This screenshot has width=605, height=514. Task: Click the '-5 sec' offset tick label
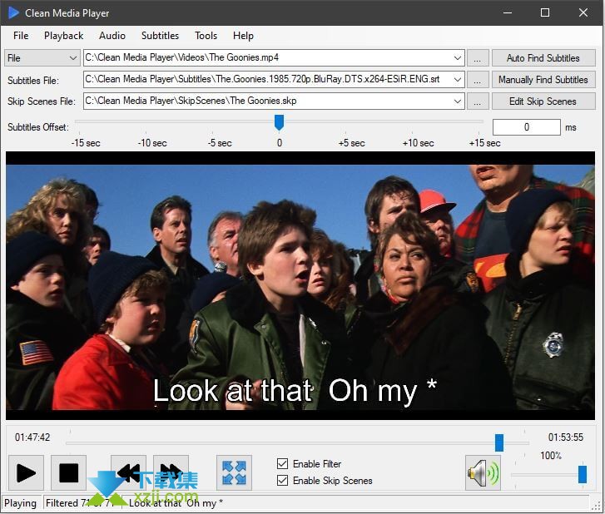pos(220,143)
